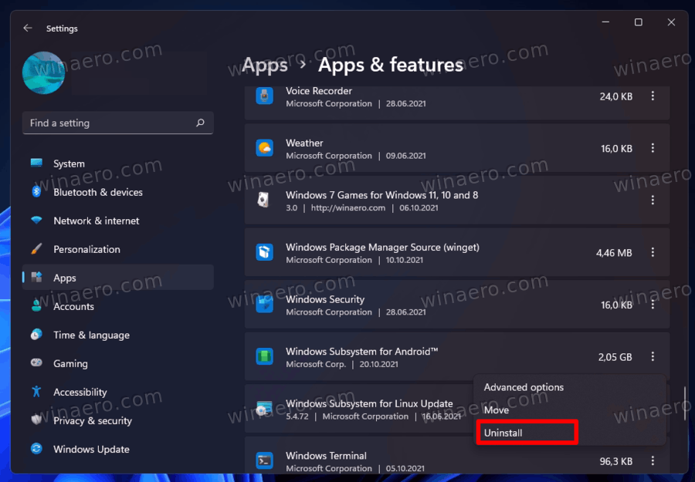This screenshot has height=482, width=695.
Task: Click the Find a setting search box
Action: [118, 123]
